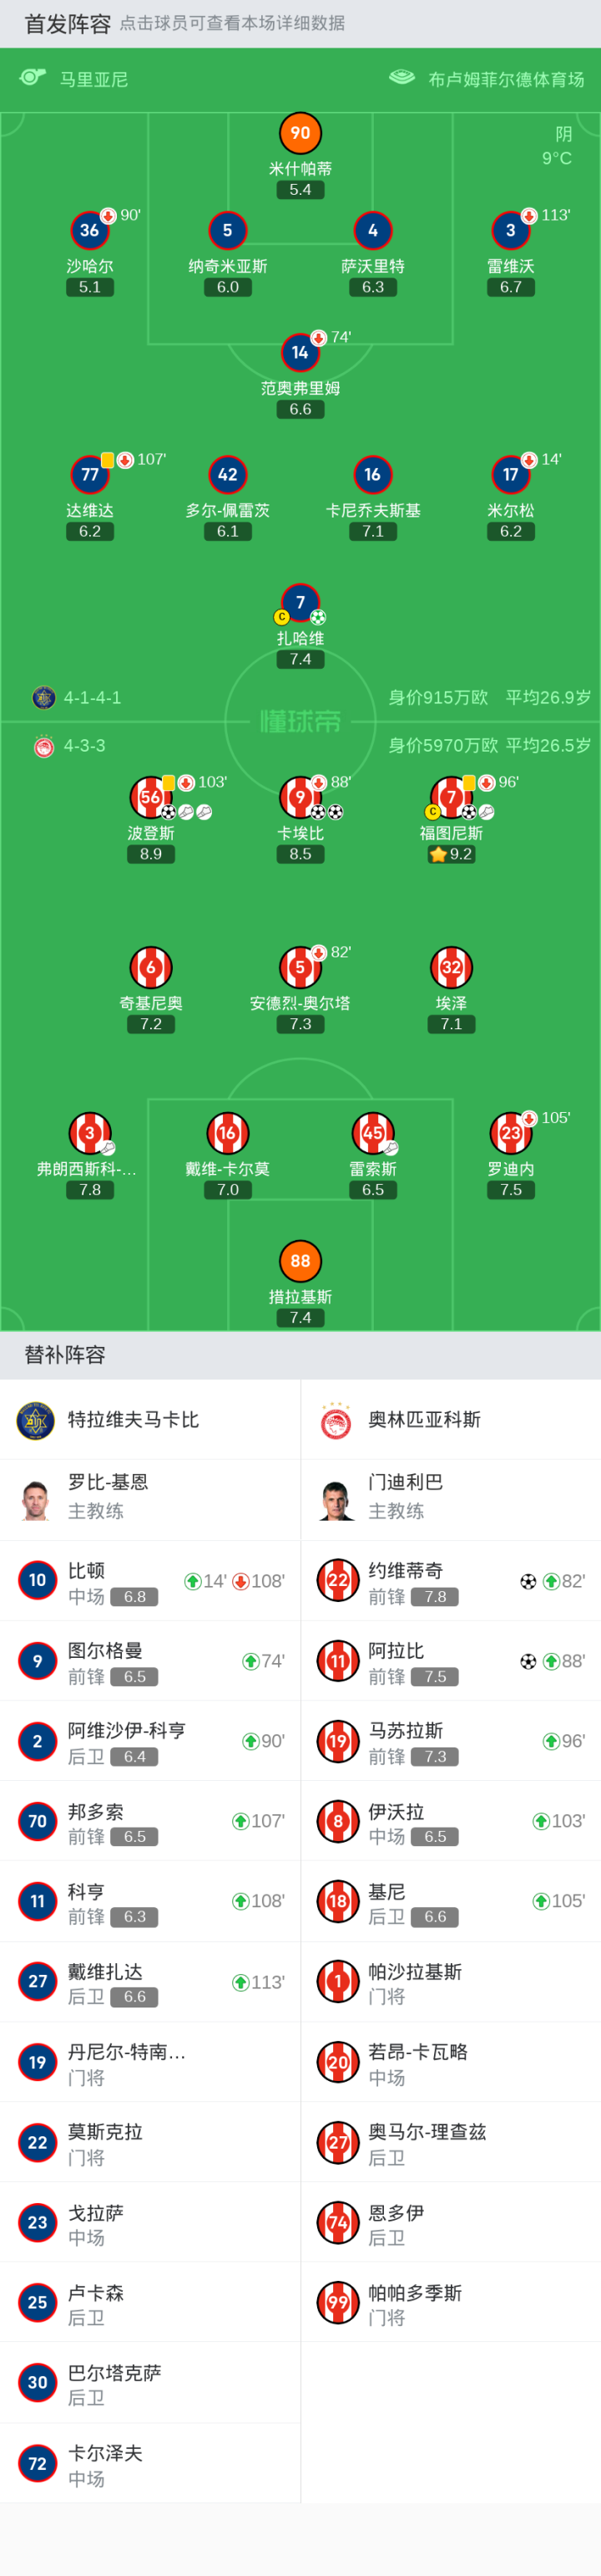Open 奥林匹亚科斯 team crest in substitutes
The width and height of the screenshot is (601, 2576).
(x=337, y=1420)
